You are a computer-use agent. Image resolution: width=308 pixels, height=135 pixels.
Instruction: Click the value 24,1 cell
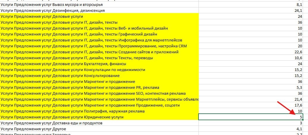tap(251, 10)
